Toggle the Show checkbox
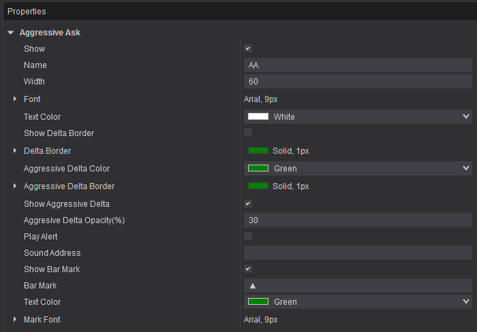The height and width of the screenshot is (332, 477). point(248,49)
